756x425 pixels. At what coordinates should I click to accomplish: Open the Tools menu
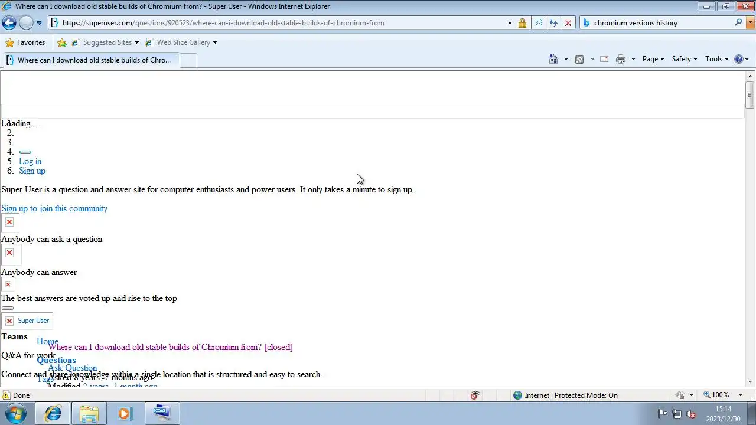pyautogui.click(x=717, y=59)
